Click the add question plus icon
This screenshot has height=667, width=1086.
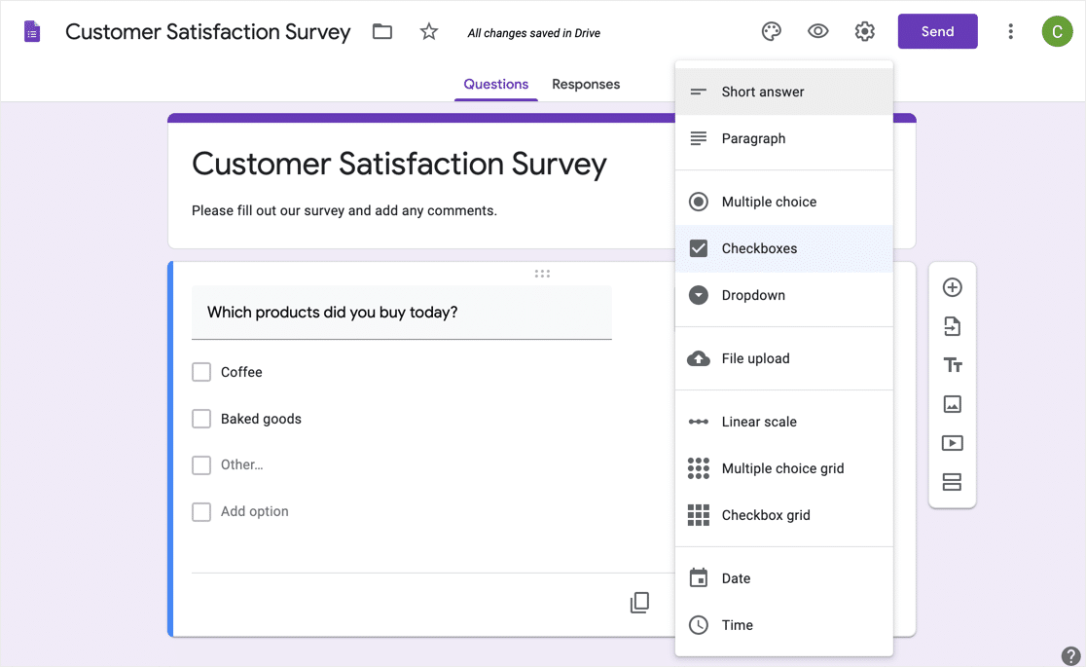pos(952,287)
